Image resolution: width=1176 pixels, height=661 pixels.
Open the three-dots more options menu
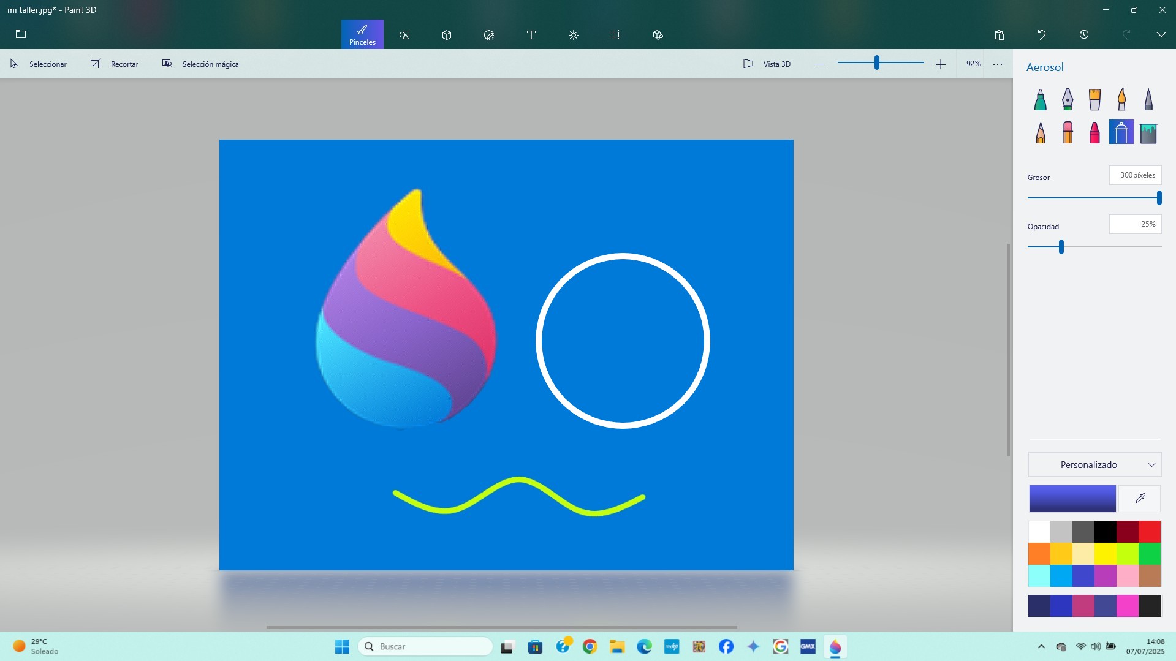pyautogui.click(x=998, y=64)
